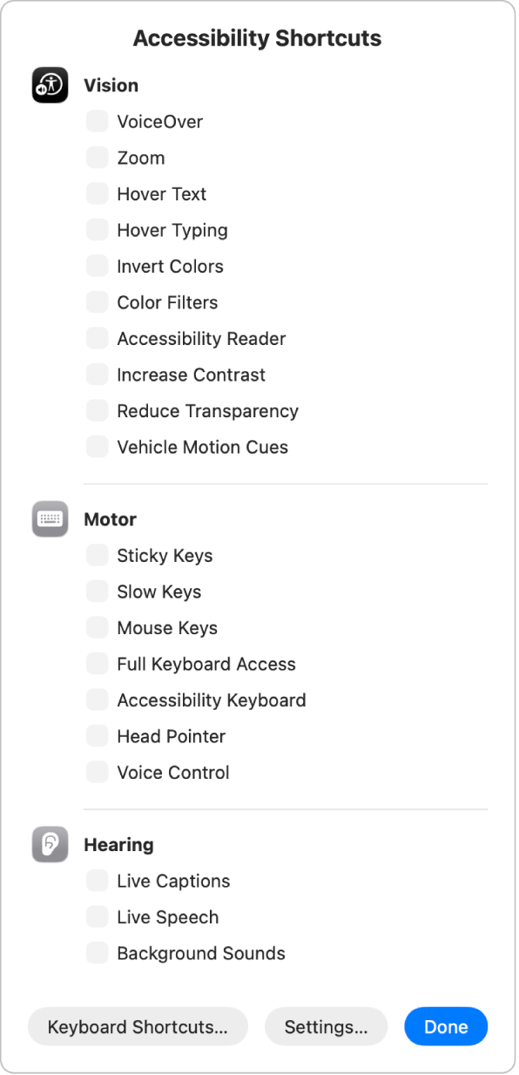Open the Settings dialog
The image size is (519, 1075).
(x=326, y=1026)
